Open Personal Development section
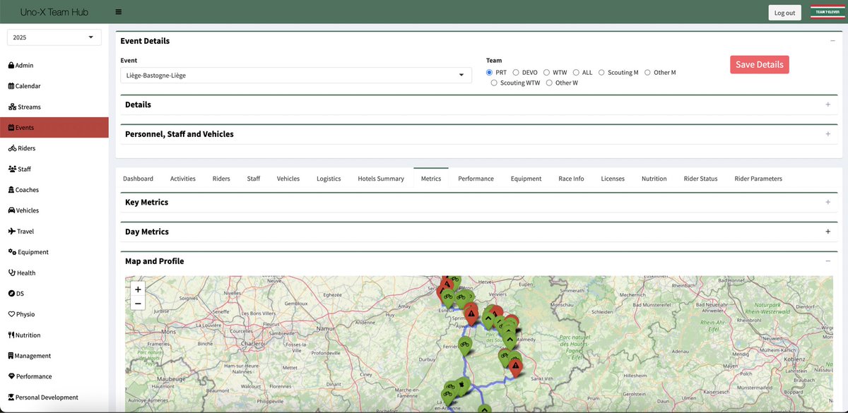This screenshot has width=848, height=413. pyautogui.click(x=42, y=397)
